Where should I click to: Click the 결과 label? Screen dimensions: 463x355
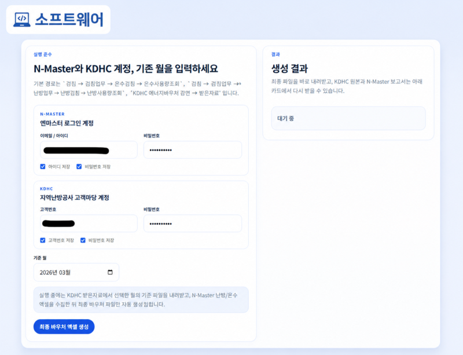[x=275, y=54]
